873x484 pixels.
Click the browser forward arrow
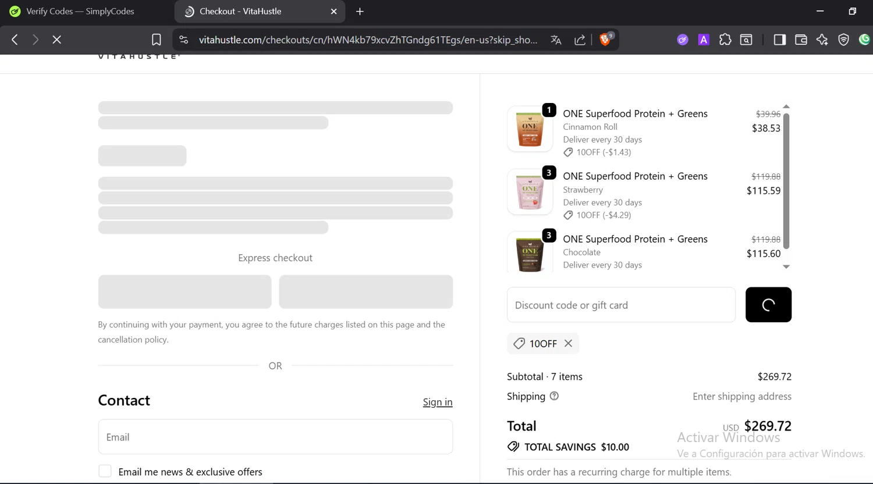coord(36,40)
